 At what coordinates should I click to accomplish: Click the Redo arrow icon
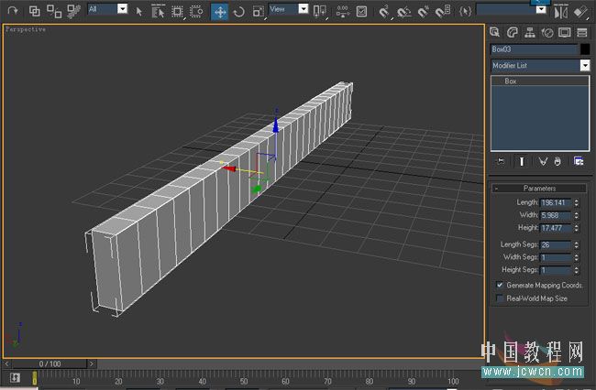(13, 11)
